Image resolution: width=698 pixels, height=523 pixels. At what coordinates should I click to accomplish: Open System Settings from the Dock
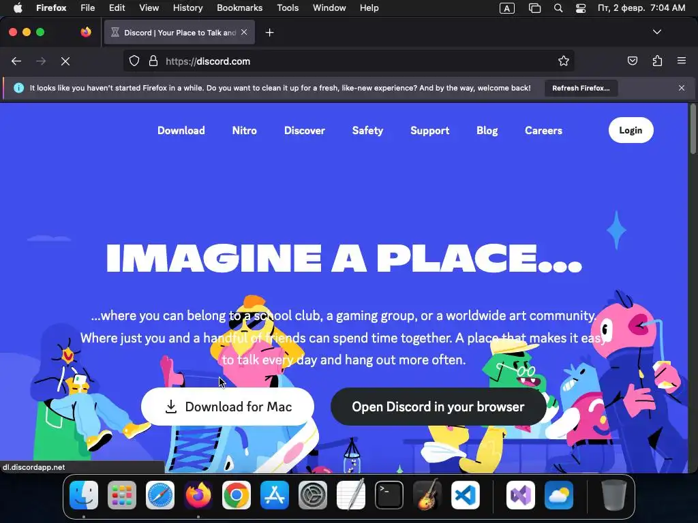(312, 495)
